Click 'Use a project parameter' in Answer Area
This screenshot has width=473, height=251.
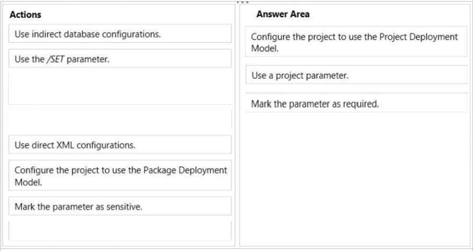pyautogui.click(x=356, y=75)
